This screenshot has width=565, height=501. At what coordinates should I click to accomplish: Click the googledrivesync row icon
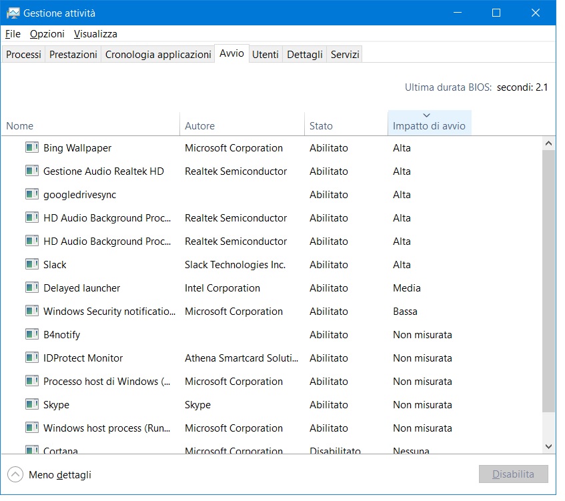pyautogui.click(x=32, y=194)
